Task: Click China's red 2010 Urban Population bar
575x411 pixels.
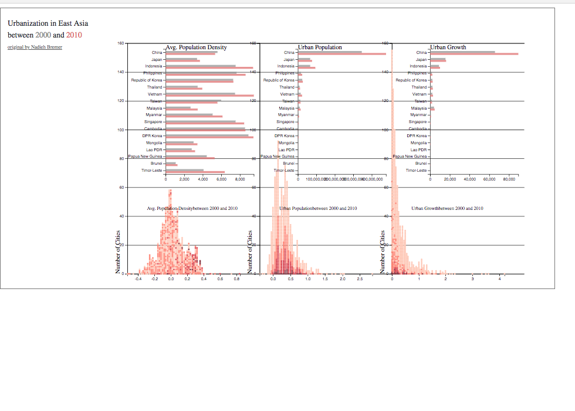Action: (x=341, y=54)
